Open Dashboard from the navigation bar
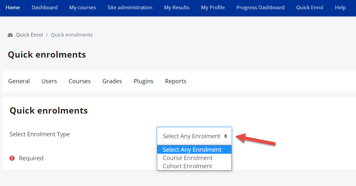 point(44,8)
